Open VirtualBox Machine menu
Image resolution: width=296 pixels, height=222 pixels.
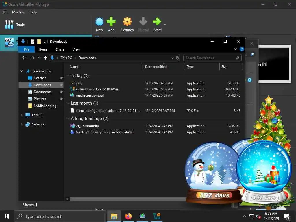(19, 12)
